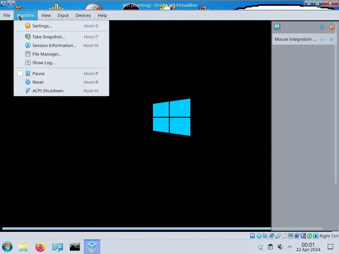
Task: Select Show Log menu entry
Action: (x=61, y=63)
